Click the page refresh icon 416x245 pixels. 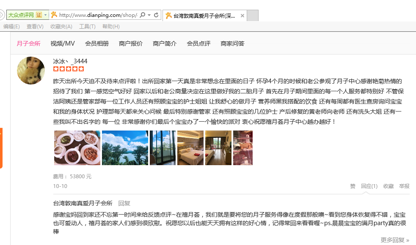(156, 15)
